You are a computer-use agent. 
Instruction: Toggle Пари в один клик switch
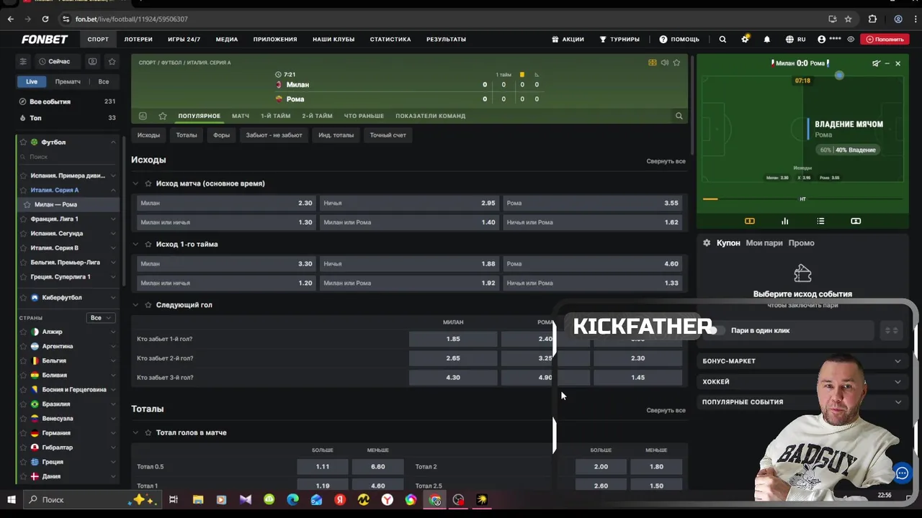[x=715, y=330]
